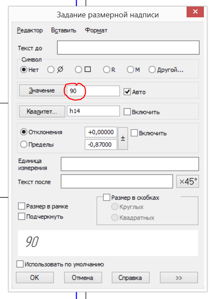Click the Текст до input field
The height and width of the screenshot is (299, 216).
point(128,48)
